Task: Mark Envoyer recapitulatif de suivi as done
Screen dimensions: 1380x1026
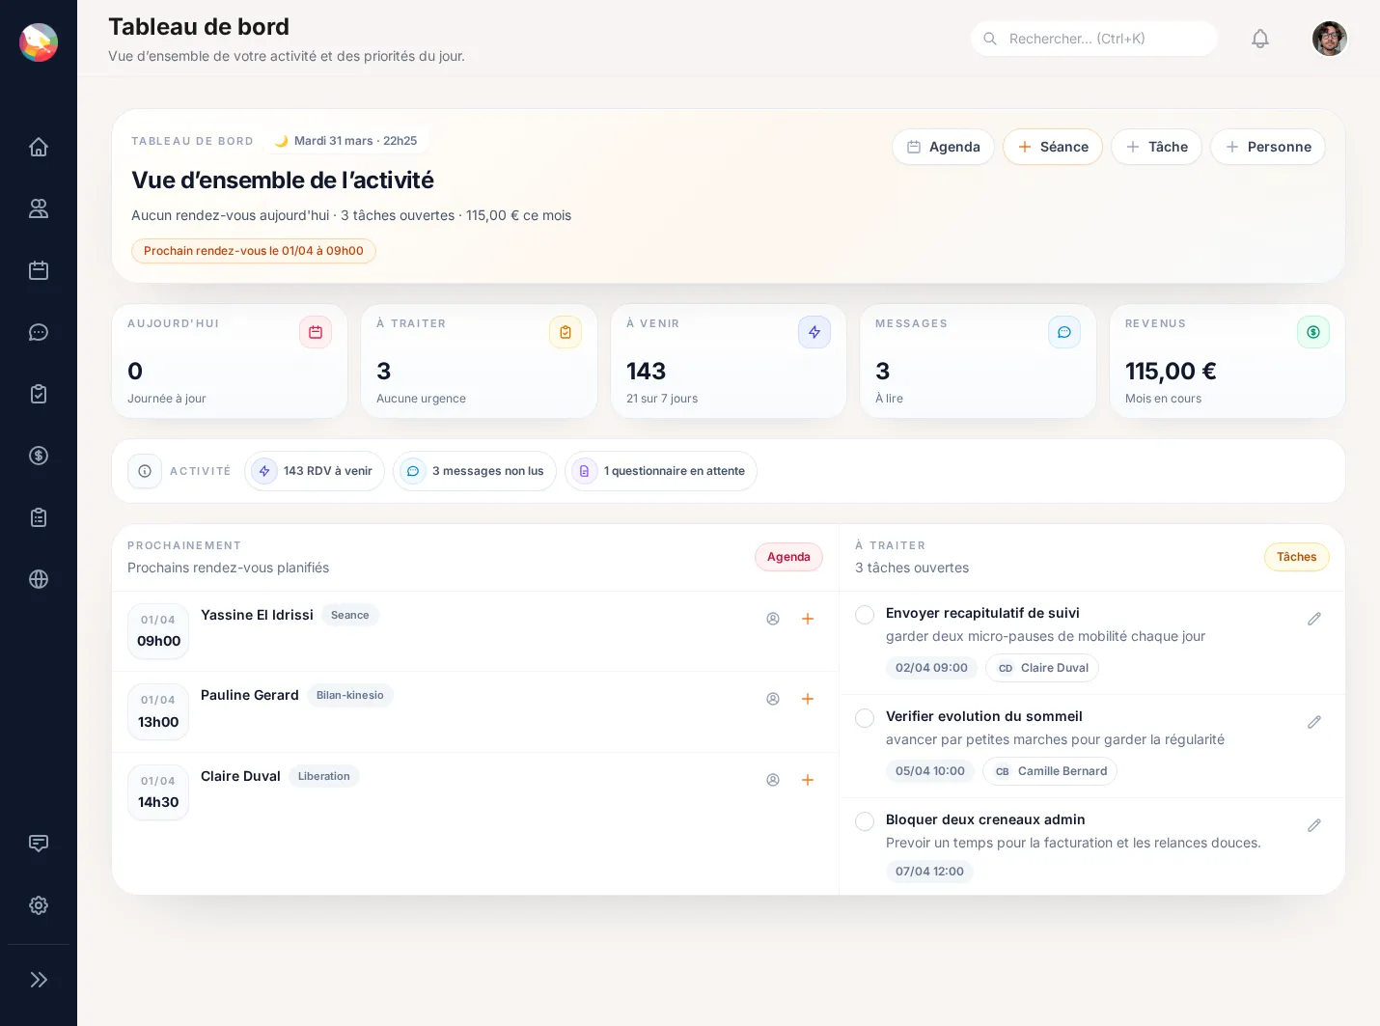Action: [865, 615]
